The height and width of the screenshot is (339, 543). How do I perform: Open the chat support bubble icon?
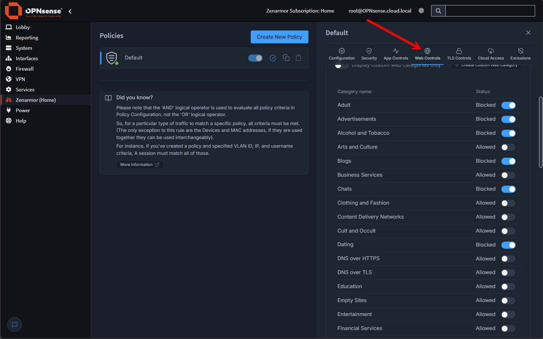pos(14,324)
